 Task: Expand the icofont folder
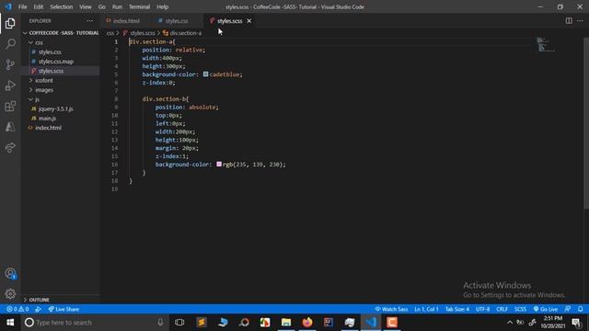[61, 80]
